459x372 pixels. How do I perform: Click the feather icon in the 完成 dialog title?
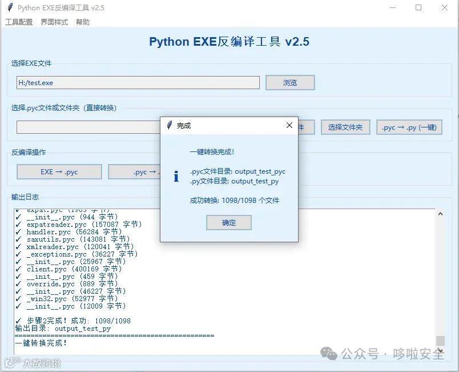pyautogui.click(x=169, y=125)
